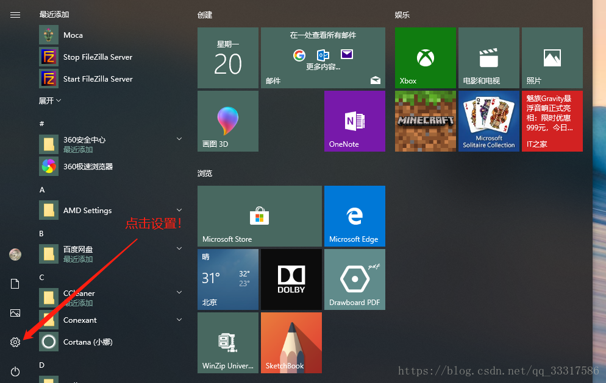Click the # alphabet index header
The height and width of the screenshot is (383, 606).
(41, 124)
